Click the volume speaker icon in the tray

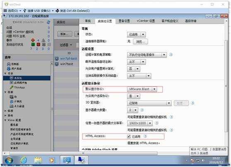[203, 160]
